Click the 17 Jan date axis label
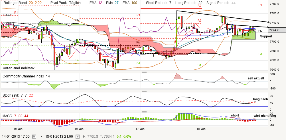The image size is (286, 140). (x=140, y=129)
